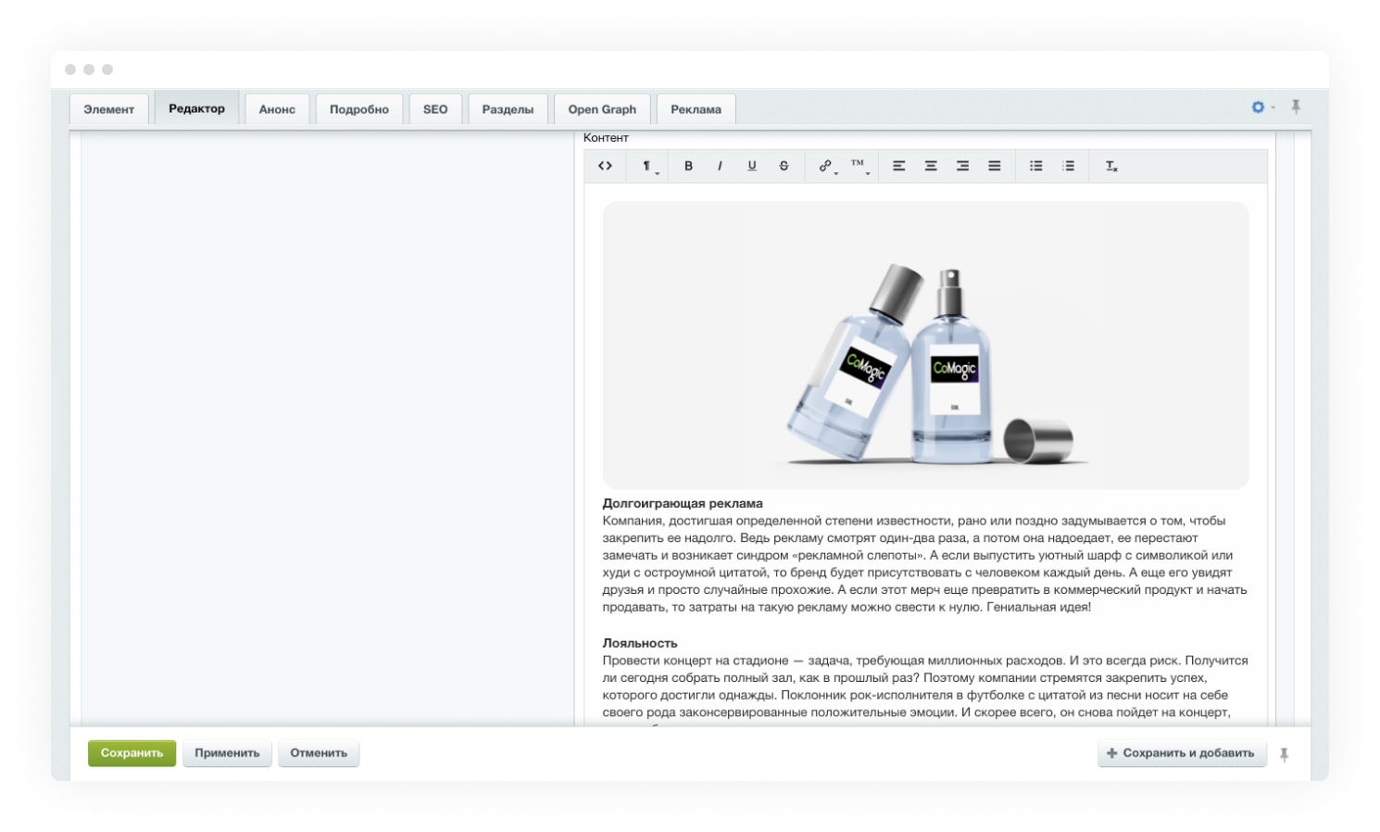
Task: Pin the bottom button panel
Action: (1284, 754)
